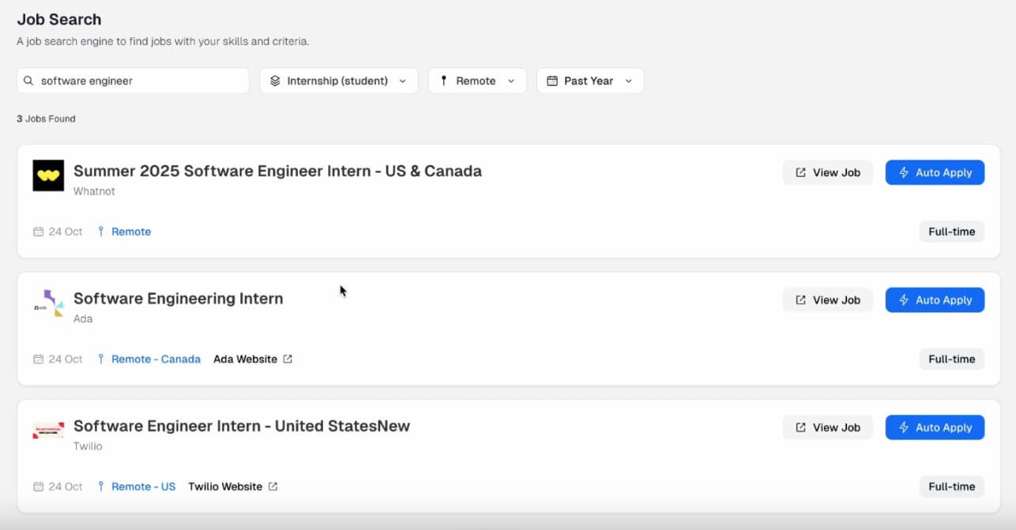Click the calendar icon in Past Year filter
The height and width of the screenshot is (530, 1016).
pos(552,81)
